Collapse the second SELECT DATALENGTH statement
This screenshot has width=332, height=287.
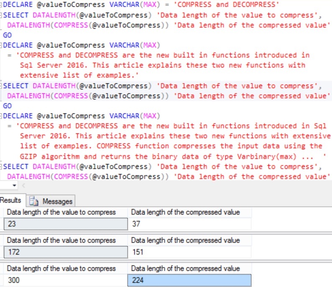(1, 86)
